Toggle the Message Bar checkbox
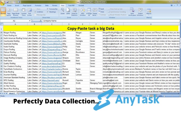 35,15
